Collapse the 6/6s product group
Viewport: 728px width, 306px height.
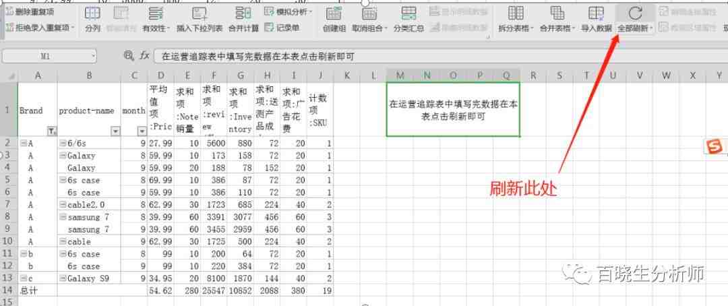click(63, 144)
